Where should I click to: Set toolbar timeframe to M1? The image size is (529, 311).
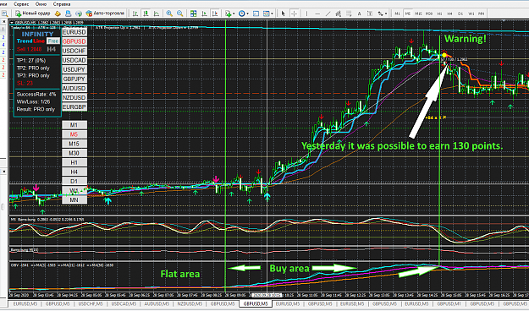(398, 14)
